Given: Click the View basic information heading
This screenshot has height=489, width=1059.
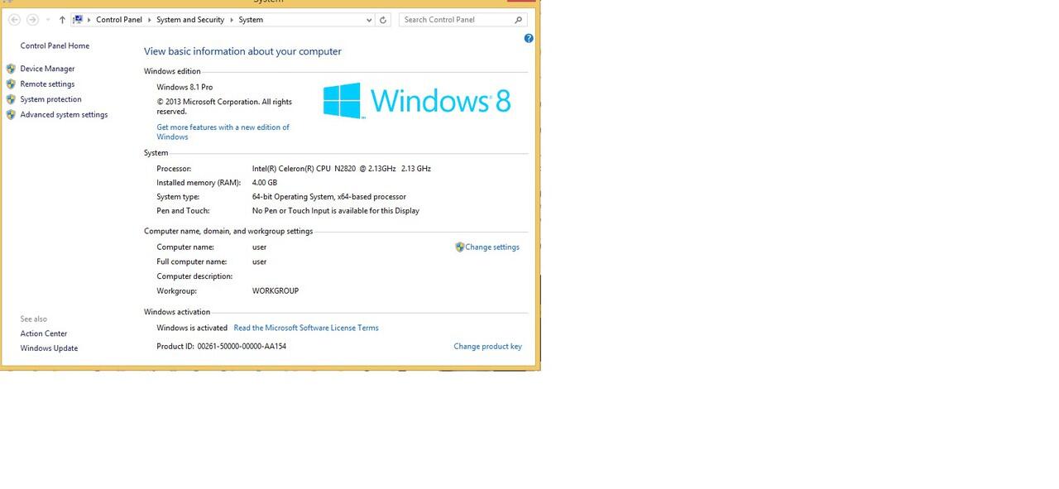Looking at the screenshot, I should (x=242, y=51).
